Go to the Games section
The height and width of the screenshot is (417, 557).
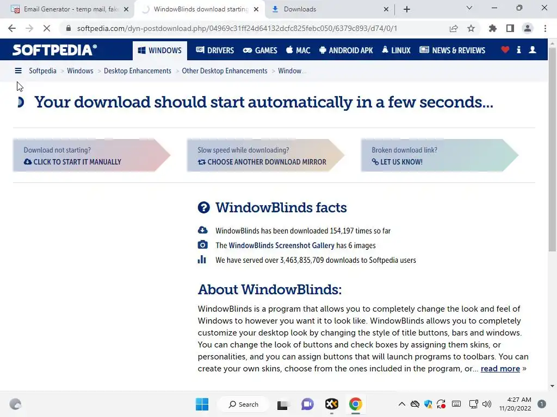point(260,50)
